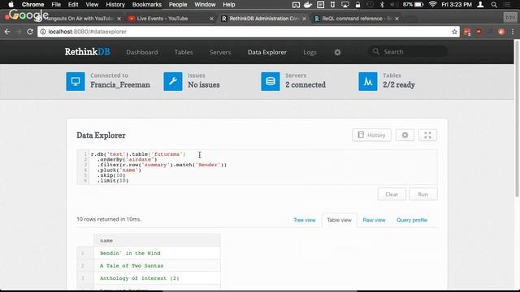Click the Wi-Fi status icon

432,5
